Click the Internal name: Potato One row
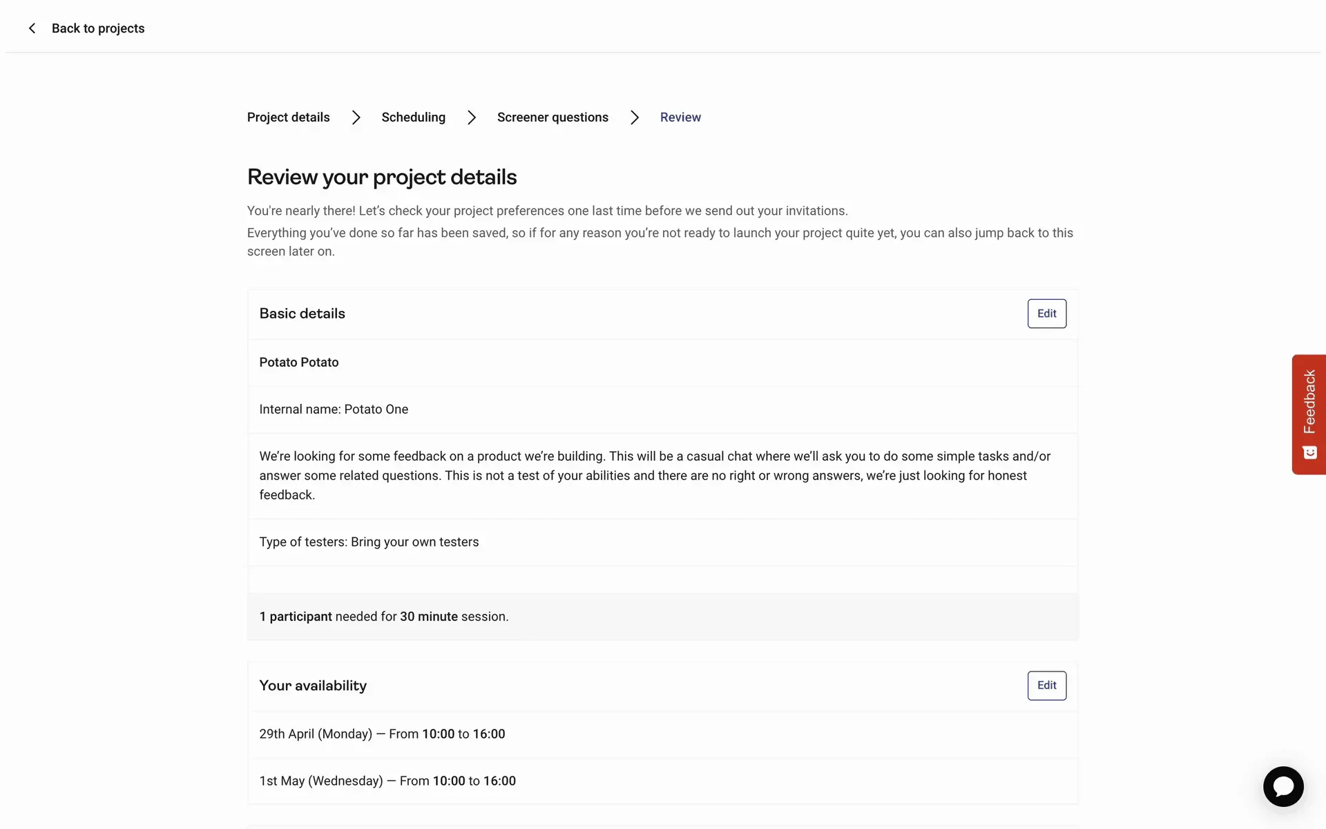 tap(334, 410)
